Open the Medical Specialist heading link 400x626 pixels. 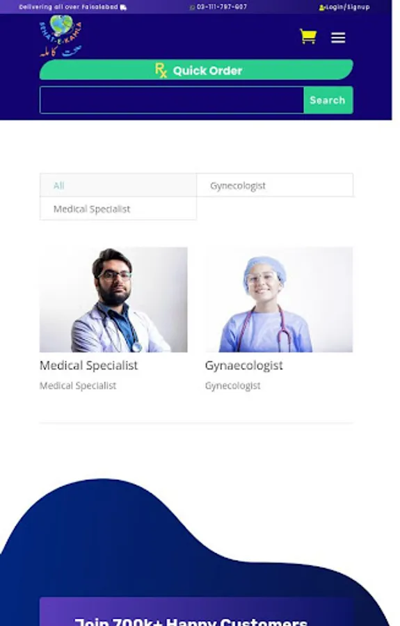click(88, 365)
